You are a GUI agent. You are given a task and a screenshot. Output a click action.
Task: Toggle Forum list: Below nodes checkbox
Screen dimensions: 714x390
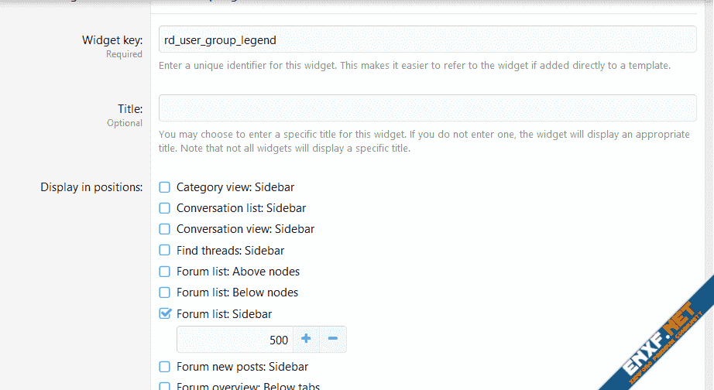point(164,292)
